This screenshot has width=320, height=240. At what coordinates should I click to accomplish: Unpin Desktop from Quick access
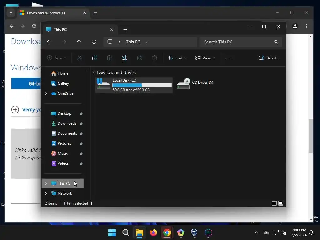pyautogui.click(x=82, y=113)
